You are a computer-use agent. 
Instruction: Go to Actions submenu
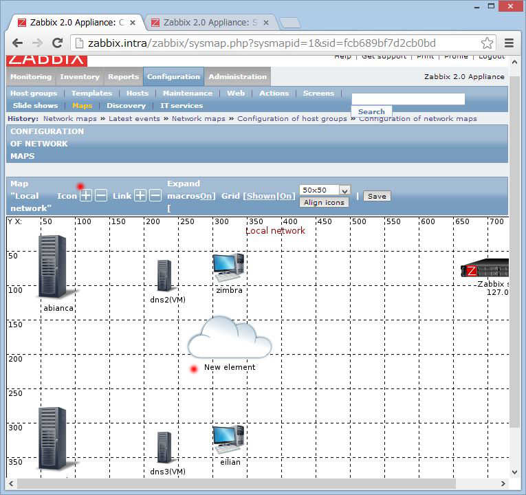[x=274, y=93]
